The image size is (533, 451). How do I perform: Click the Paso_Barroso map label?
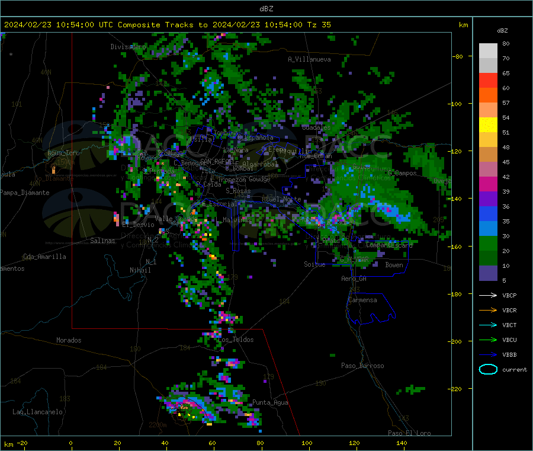pyautogui.click(x=362, y=366)
